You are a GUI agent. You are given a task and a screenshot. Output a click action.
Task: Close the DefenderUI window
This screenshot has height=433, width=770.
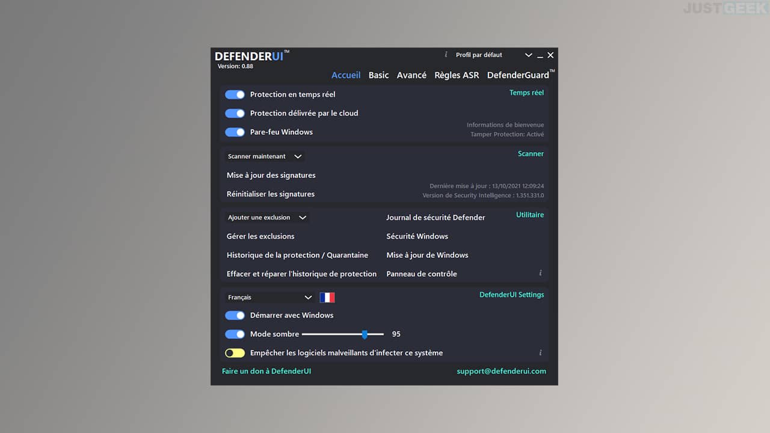550,55
